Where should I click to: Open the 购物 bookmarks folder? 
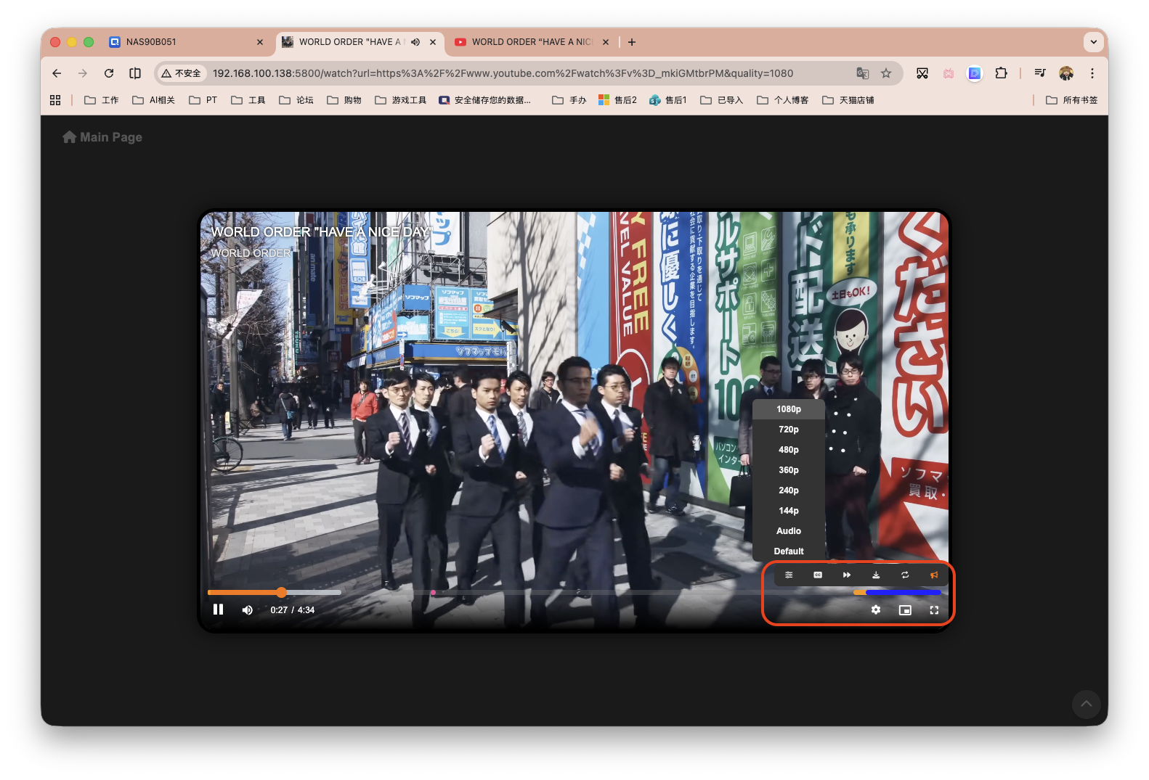[344, 100]
